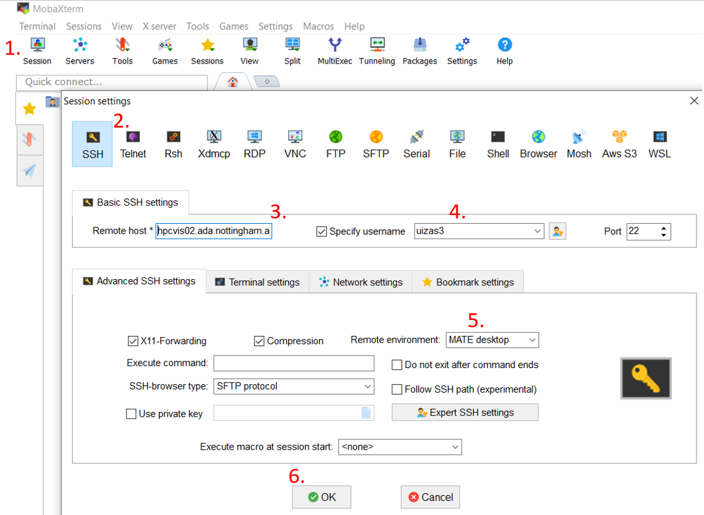The image size is (704, 515).
Task: Select the WSL session type
Action: click(x=659, y=144)
